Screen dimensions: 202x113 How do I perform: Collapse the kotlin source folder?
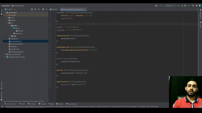12,28
